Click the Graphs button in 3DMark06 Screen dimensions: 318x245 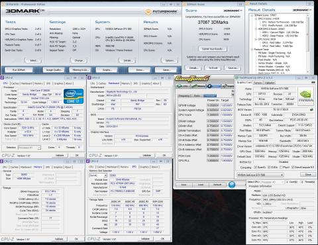click(107, 70)
